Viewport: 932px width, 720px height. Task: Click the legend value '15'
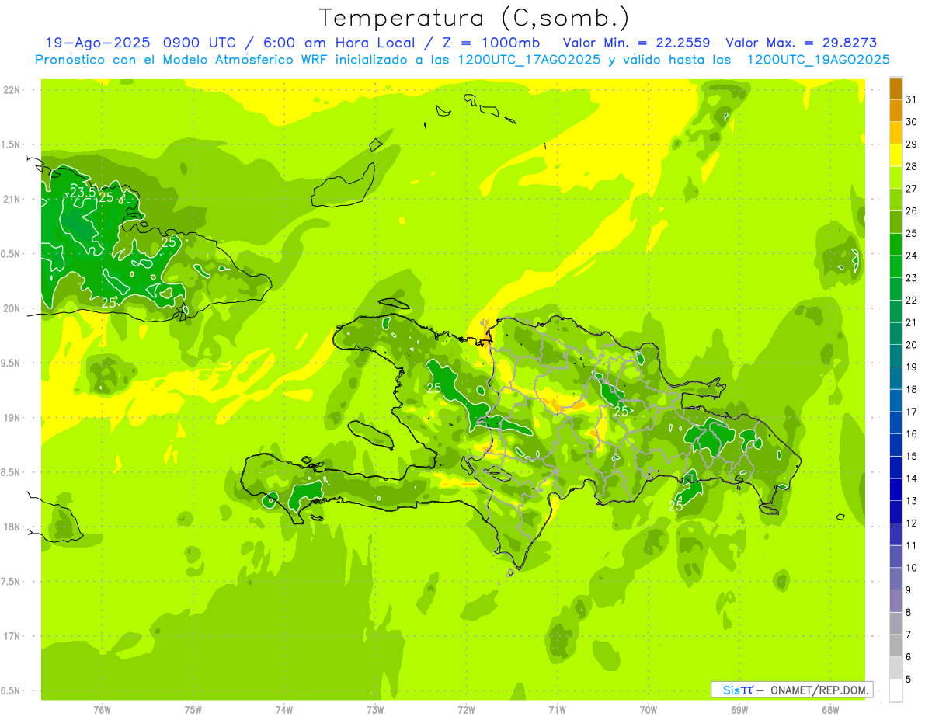pos(912,456)
